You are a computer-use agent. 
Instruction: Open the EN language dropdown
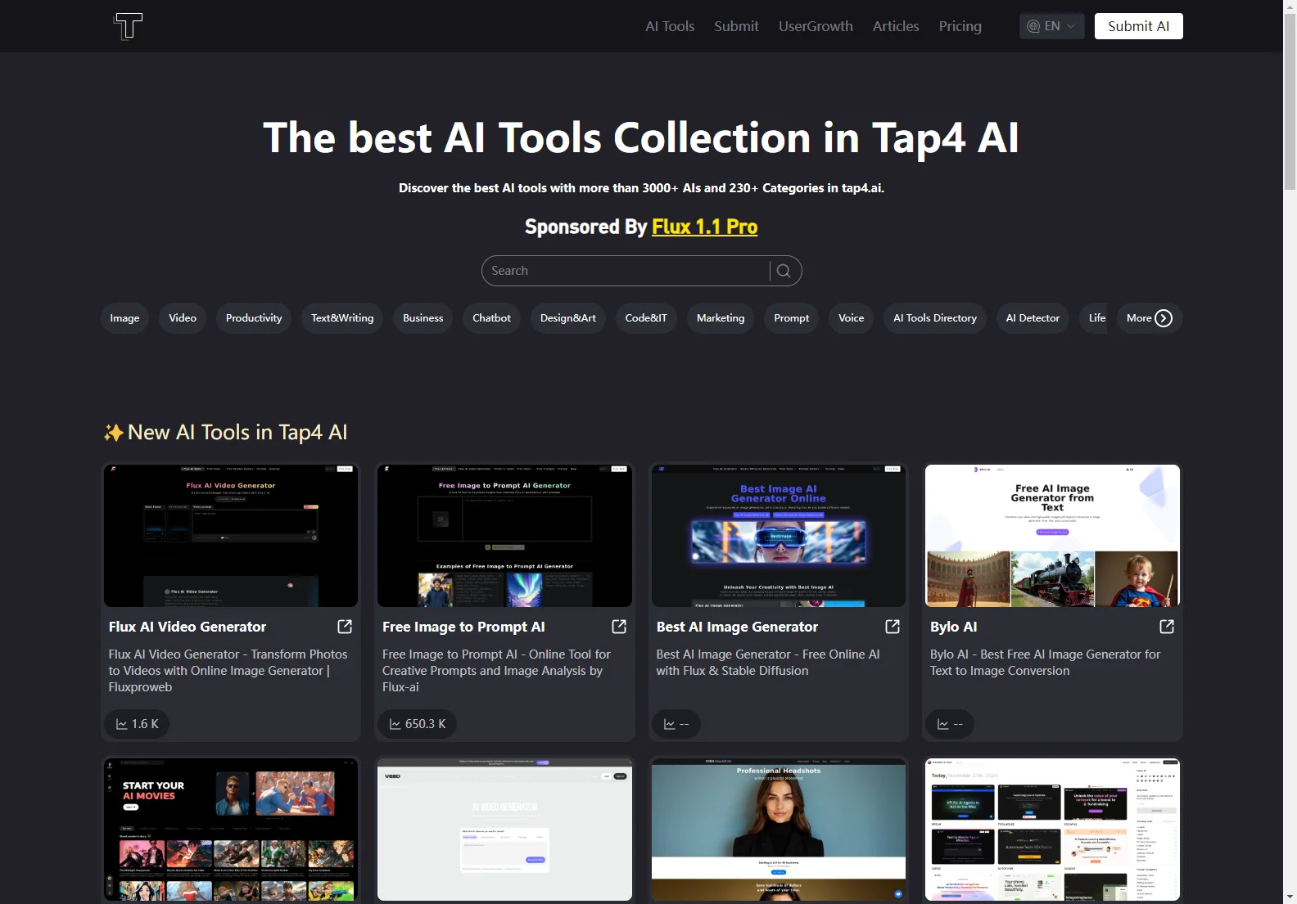click(x=1052, y=26)
